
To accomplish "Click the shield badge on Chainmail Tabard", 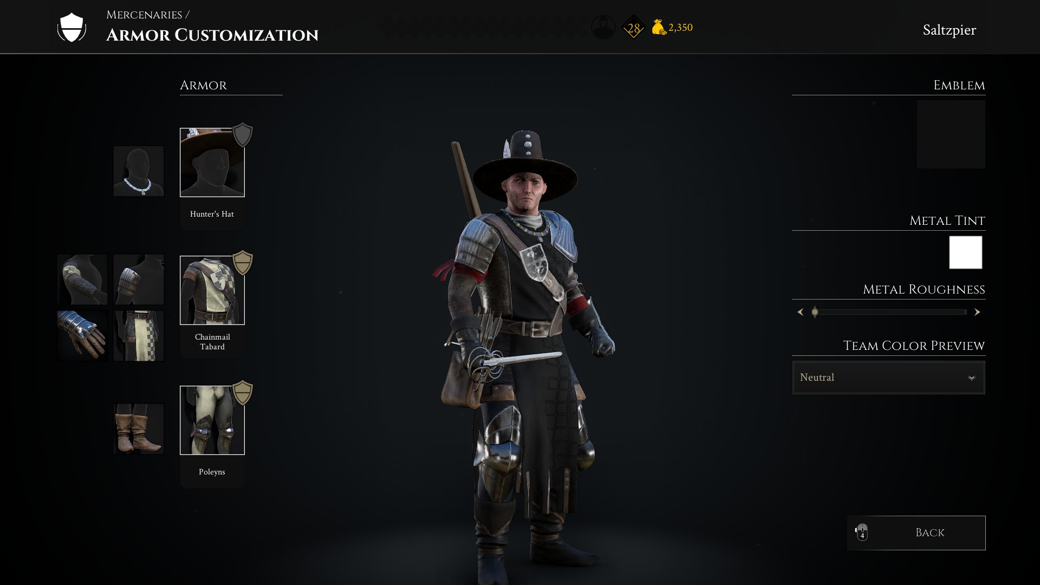I will [243, 263].
